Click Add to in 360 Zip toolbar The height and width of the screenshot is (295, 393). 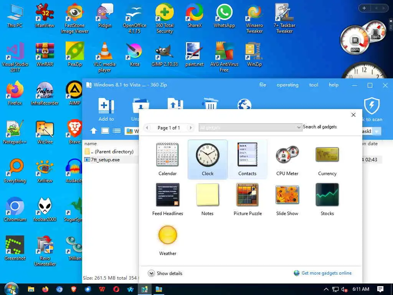click(x=106, y=109)
